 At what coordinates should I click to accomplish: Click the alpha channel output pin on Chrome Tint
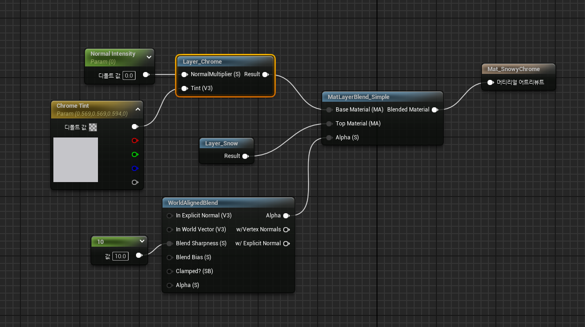(x=135, y=182)
